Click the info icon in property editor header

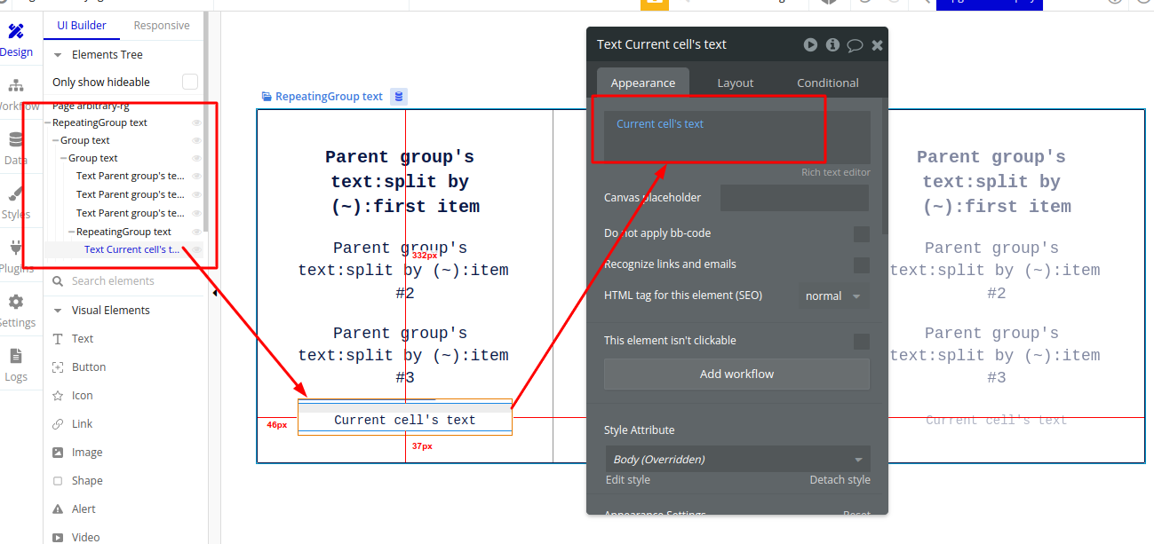pos(832,44)
